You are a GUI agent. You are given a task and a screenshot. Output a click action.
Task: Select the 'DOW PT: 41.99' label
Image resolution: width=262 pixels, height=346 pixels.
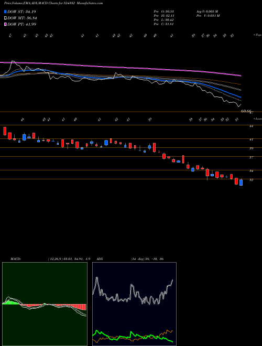[21, 24]
